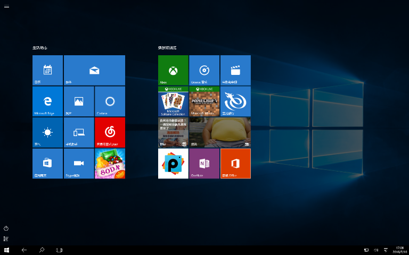409x255 pixels.
Task: Open the Movies & TV clapperboard tile
Action: 235,70
